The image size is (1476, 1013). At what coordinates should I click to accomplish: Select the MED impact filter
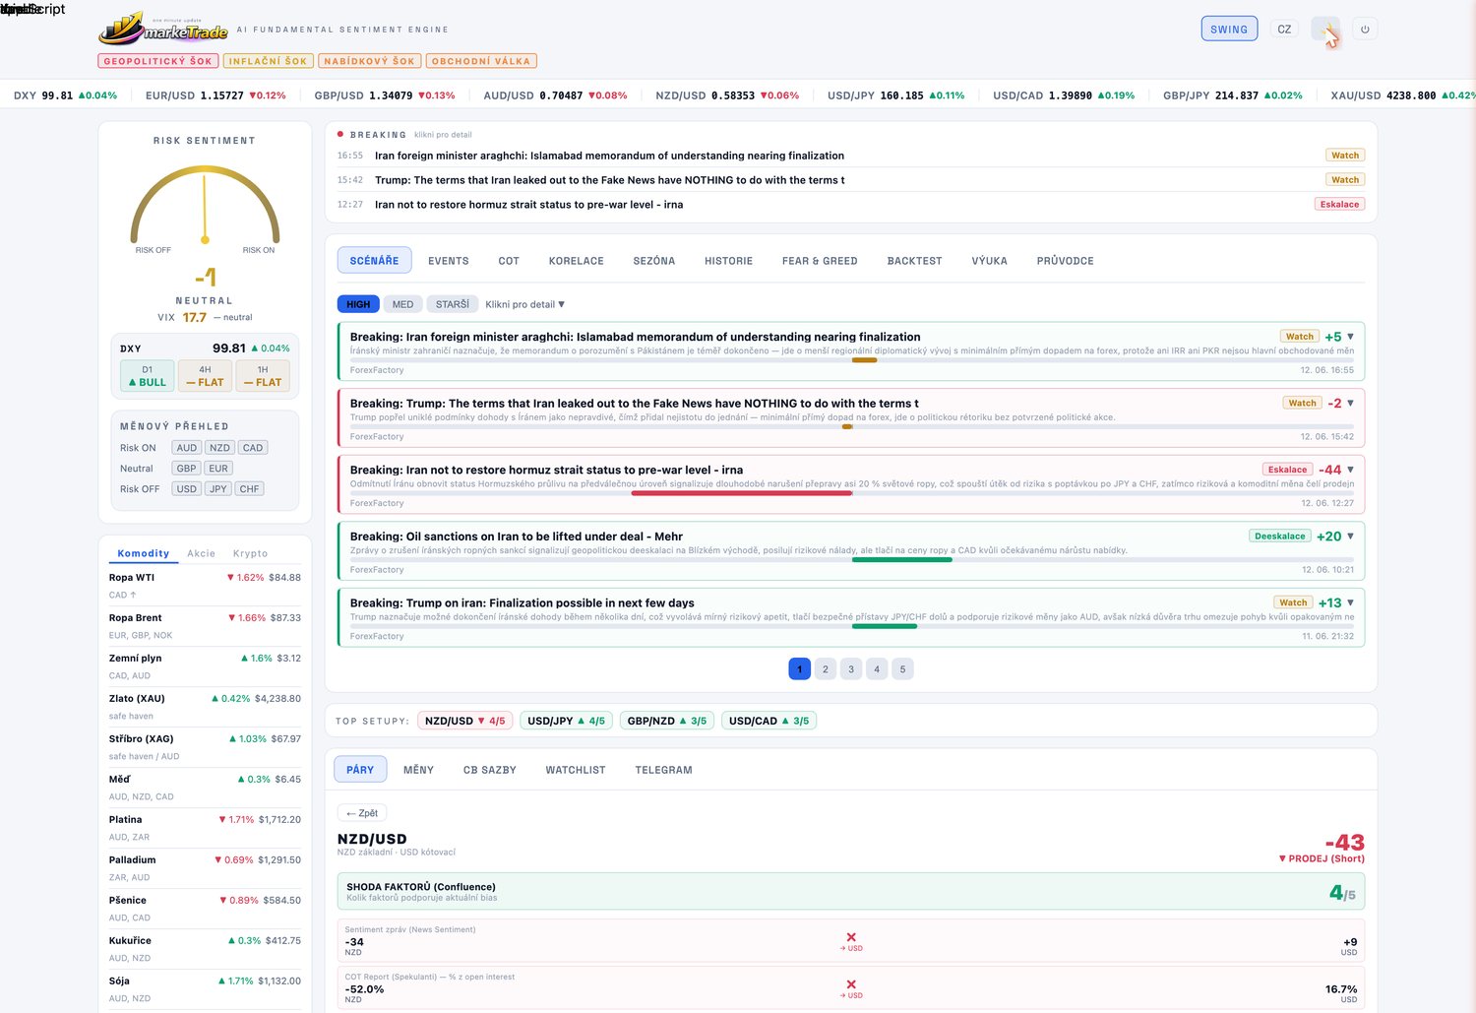click(403, 304)
